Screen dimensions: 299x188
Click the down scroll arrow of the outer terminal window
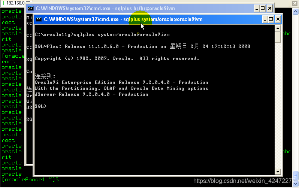click(x=295, y=184)
